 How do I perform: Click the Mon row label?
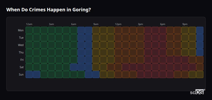tap(21, 30)
